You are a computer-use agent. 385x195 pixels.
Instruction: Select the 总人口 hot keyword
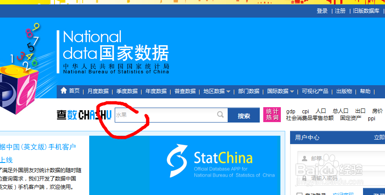point(341,111)
